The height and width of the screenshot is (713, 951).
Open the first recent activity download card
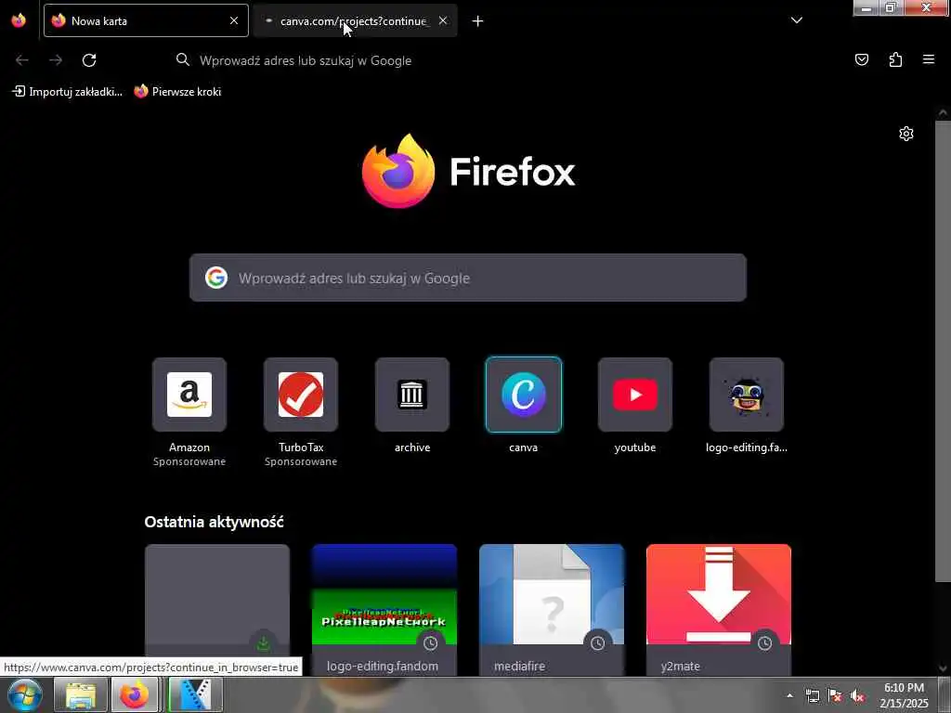pos(217,609)
